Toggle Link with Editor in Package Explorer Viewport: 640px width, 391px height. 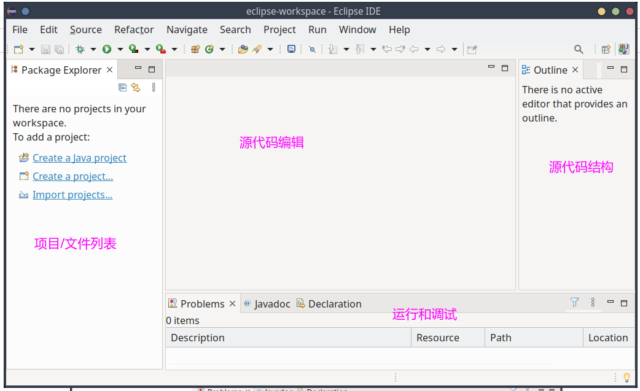[x=136, y=88]
